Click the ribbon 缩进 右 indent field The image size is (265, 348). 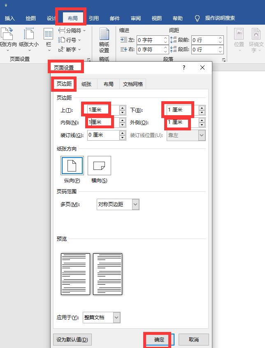pyautogui.click(x=150, y=49)
